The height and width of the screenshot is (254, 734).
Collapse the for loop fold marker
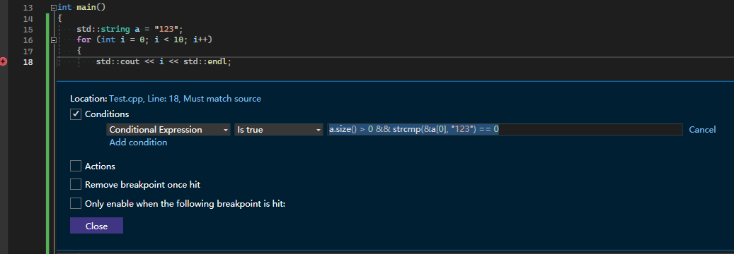coord(53,40)
